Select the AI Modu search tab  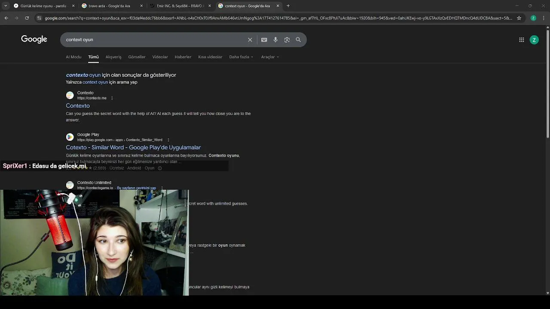pos(73,57)
